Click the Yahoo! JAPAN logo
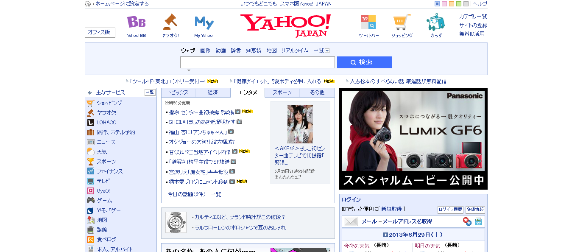 coord(285,25)
